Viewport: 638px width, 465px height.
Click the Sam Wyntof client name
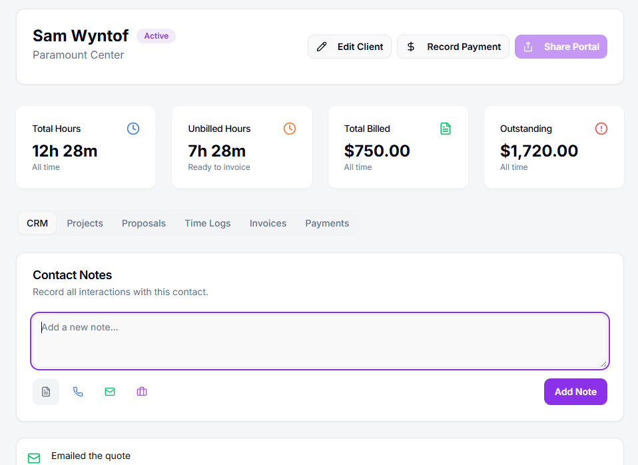pos(81,36)
